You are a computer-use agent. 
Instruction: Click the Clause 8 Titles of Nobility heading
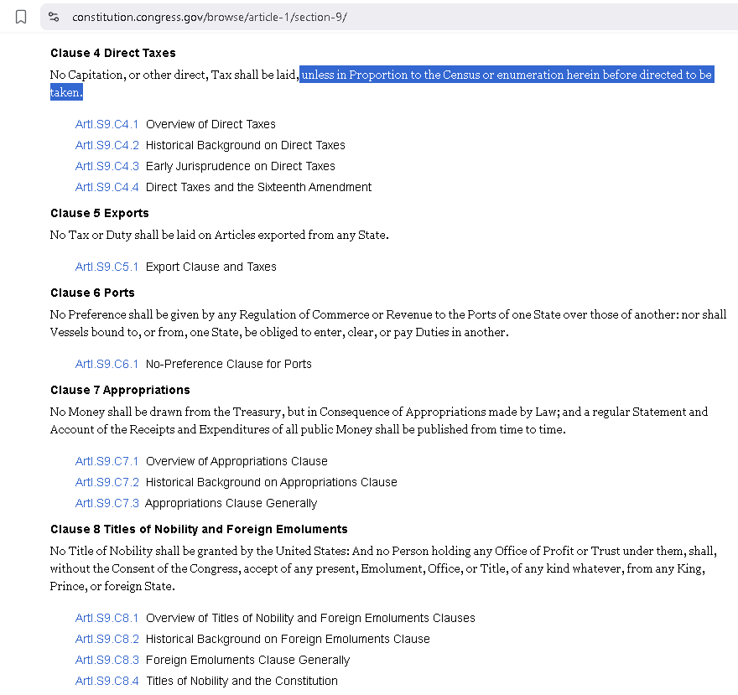click(199, 529)
